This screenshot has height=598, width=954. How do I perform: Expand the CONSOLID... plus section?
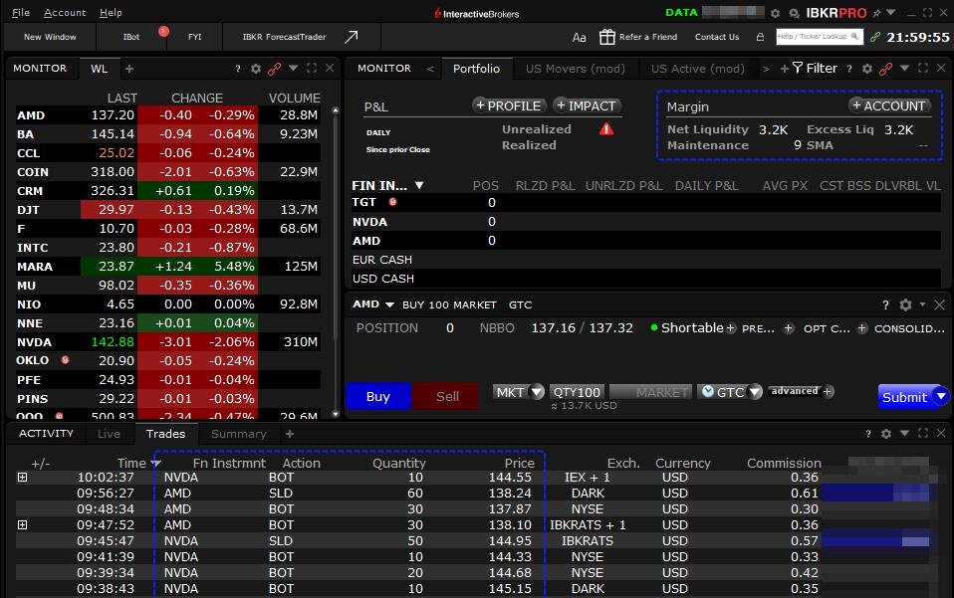coord(862,328)
